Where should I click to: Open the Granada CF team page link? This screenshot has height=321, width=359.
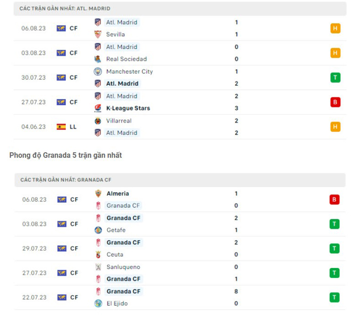123,206
